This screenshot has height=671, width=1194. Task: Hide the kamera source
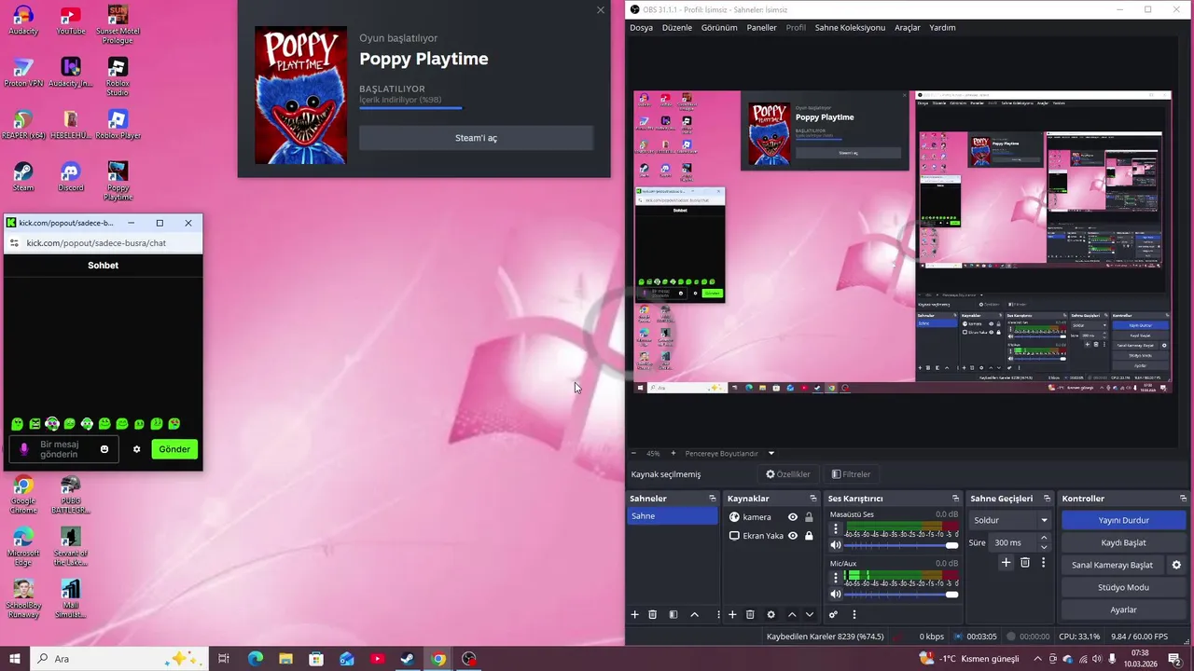coord(793,517)
